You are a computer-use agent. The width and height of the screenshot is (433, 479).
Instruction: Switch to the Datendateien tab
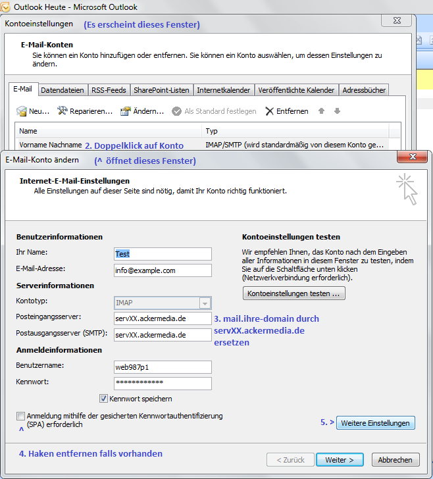coord(63,90)
